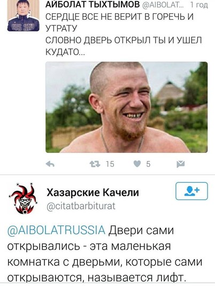Click the @AIBOLATRUSSIA mention link
Screen dimensions: 215x286
click(x=56, y=230)
